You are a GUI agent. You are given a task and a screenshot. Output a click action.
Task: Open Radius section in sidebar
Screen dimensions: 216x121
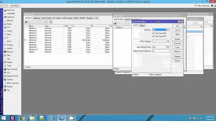[9, 62]
